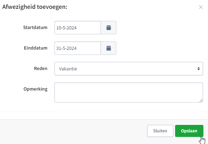This screenshot has height=144, width=208.
Task: Click the Afwezigheid toevoegen dialog title
Action: pos(35,7)
